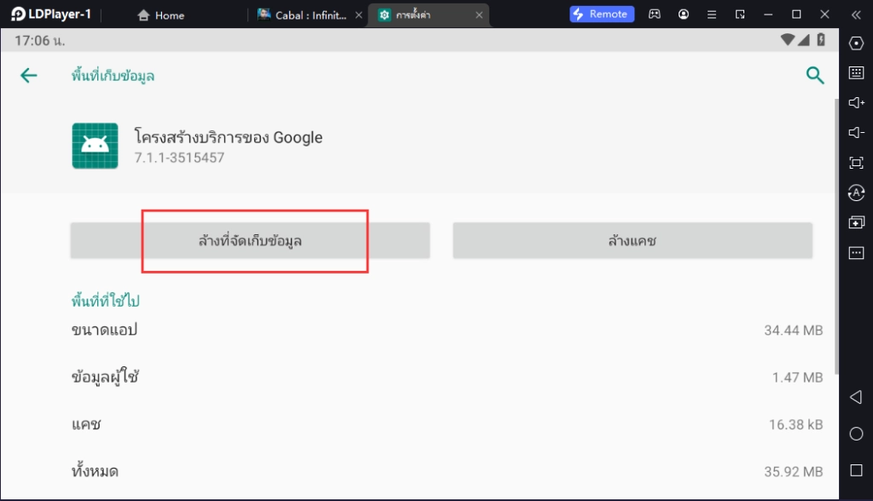Click ล้างแคช clear cache button
The image size is (873, 501).
pyautogui.click(x=633, y=240)
